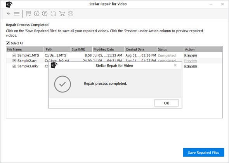The height and width of the screenshot is (163, 229).
Task: Click the 'Repair process completed.' dialog message
Action: pos(106,84)
